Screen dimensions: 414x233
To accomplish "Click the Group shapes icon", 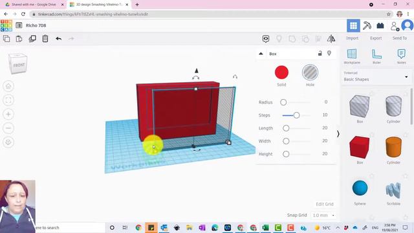I will pos(292,39).
